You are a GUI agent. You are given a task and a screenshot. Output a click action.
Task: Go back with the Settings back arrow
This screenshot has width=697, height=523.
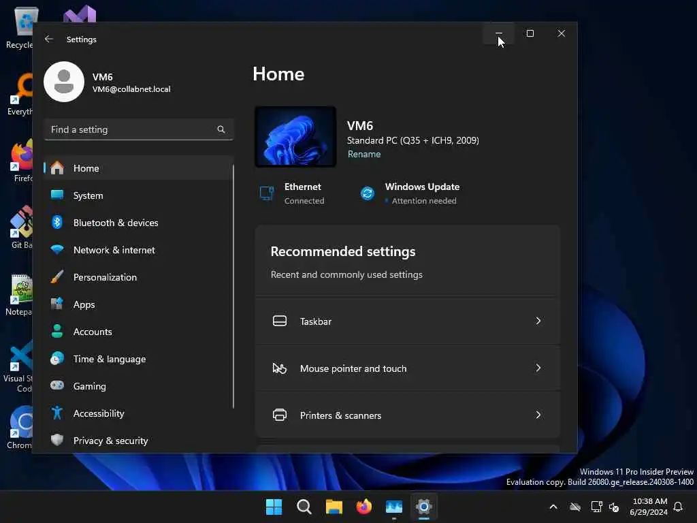click(49, 39)
